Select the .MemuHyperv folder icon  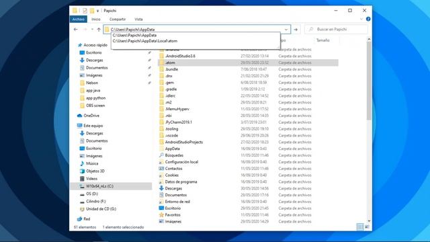click(161, 109)
